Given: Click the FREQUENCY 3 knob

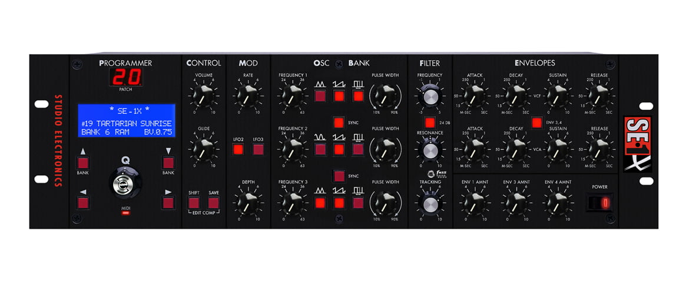Looking at the screenshot, I should 293,203.
